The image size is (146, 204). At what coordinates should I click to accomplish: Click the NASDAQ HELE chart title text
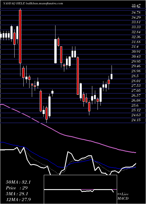[x=14, y=3]
